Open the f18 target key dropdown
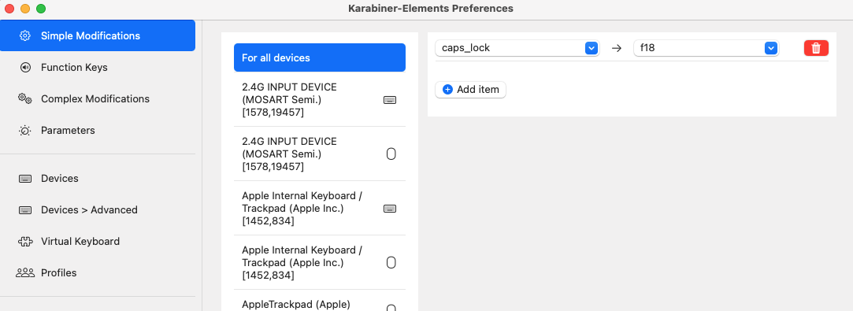Image resolution: width=853 pixels, height=311 pixels. [x=707, y=48]
